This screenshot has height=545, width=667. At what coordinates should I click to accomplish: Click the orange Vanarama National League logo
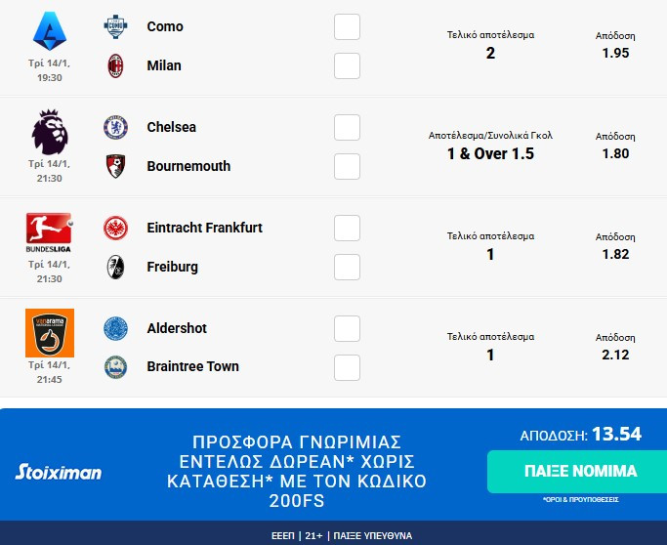50,332
